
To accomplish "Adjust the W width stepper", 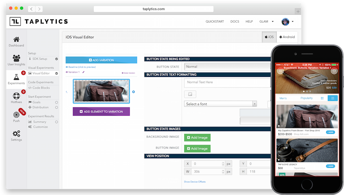I will pyautogui.click(x=223, y=172).
